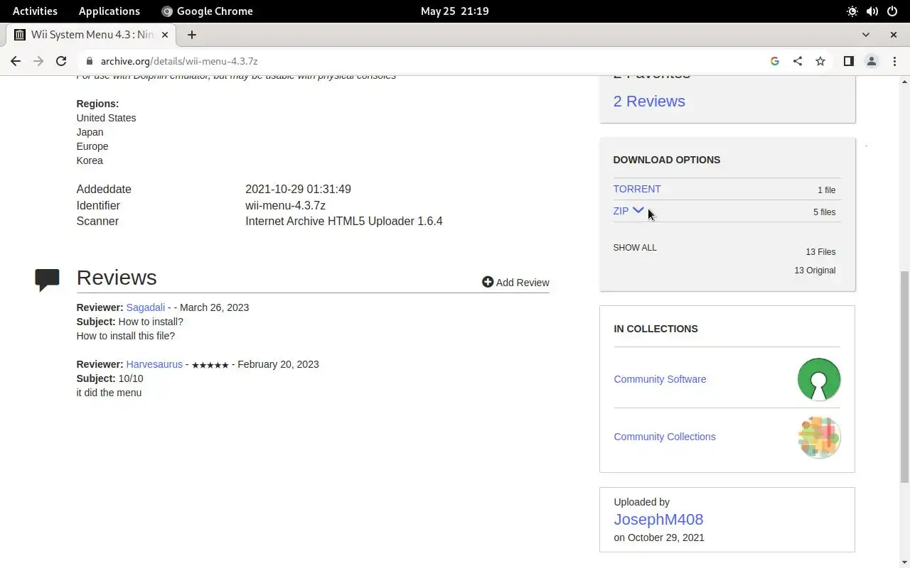The height and width of the screenshot is (568, 910).
Task: Open the Chrome profile avatar
Action: 872,61
